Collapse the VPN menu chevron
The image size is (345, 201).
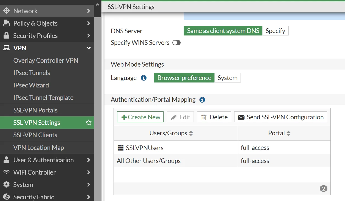89,48
